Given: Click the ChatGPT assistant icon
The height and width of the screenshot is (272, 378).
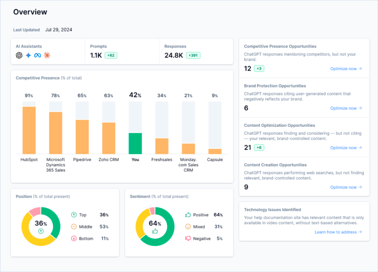Looking at the screenshot, I should [19, 56].
